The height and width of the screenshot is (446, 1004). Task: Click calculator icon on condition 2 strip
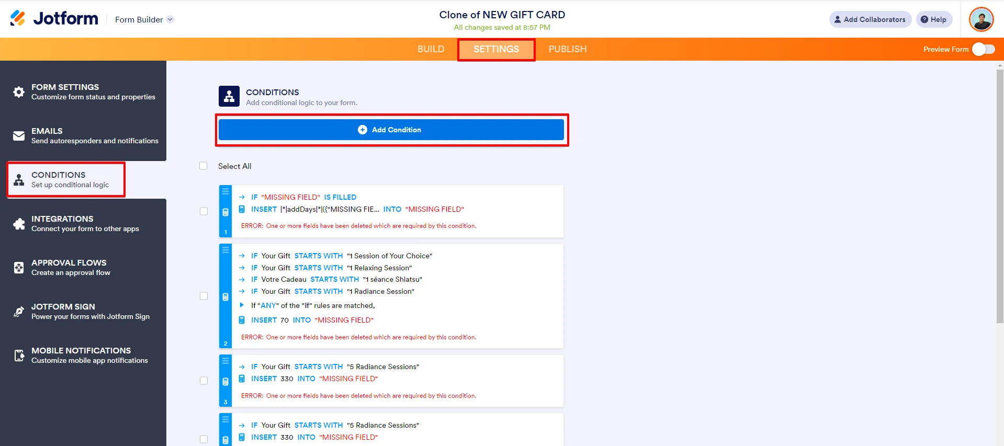[x=225, y=297]
